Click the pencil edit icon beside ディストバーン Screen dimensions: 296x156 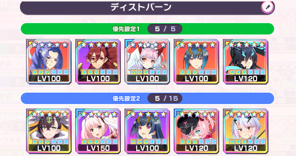pos(267,7)
